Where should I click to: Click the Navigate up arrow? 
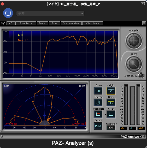[x=134, y=35]
